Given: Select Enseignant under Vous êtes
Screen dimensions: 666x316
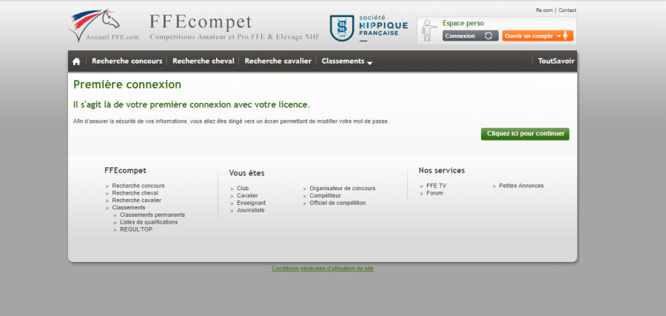Looking at the screenshot, I should pyautogui.click(x=252, y=203).
